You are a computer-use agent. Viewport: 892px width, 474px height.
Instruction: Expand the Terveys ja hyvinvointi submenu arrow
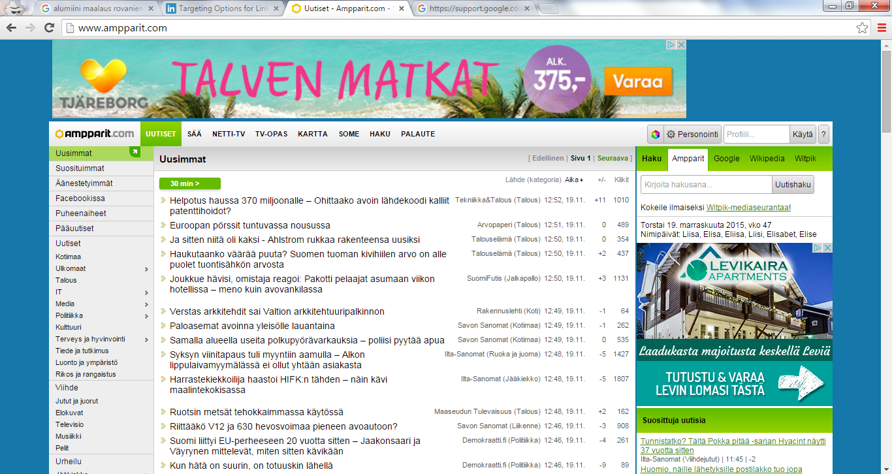146,339
